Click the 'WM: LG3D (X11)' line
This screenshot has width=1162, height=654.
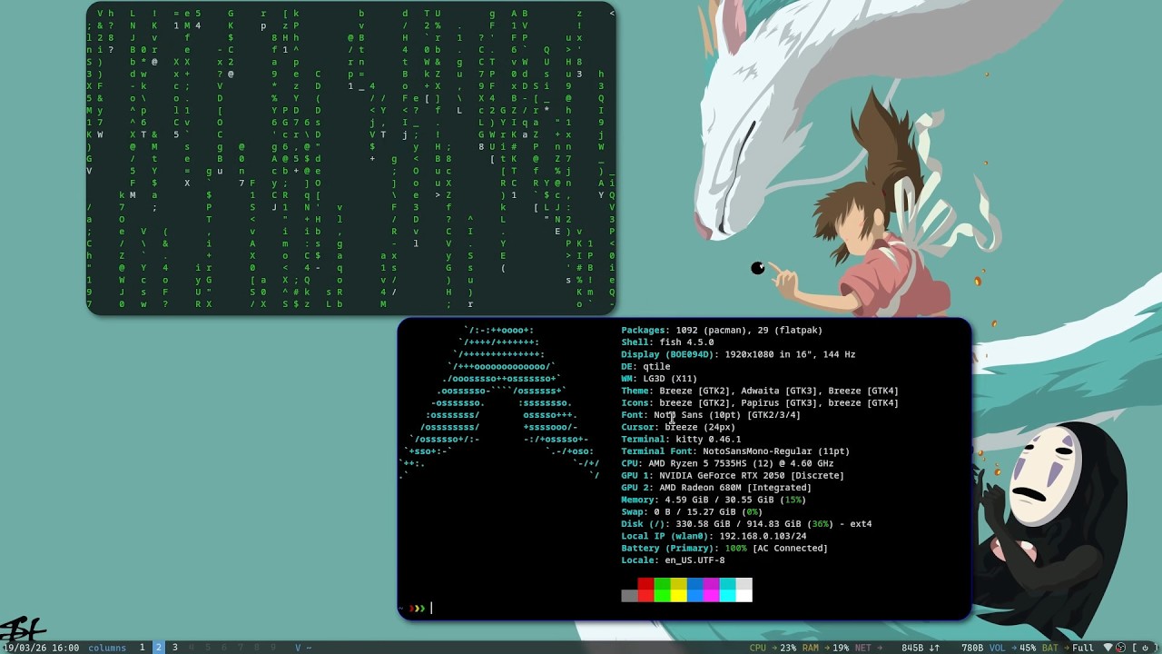point(659,379)
